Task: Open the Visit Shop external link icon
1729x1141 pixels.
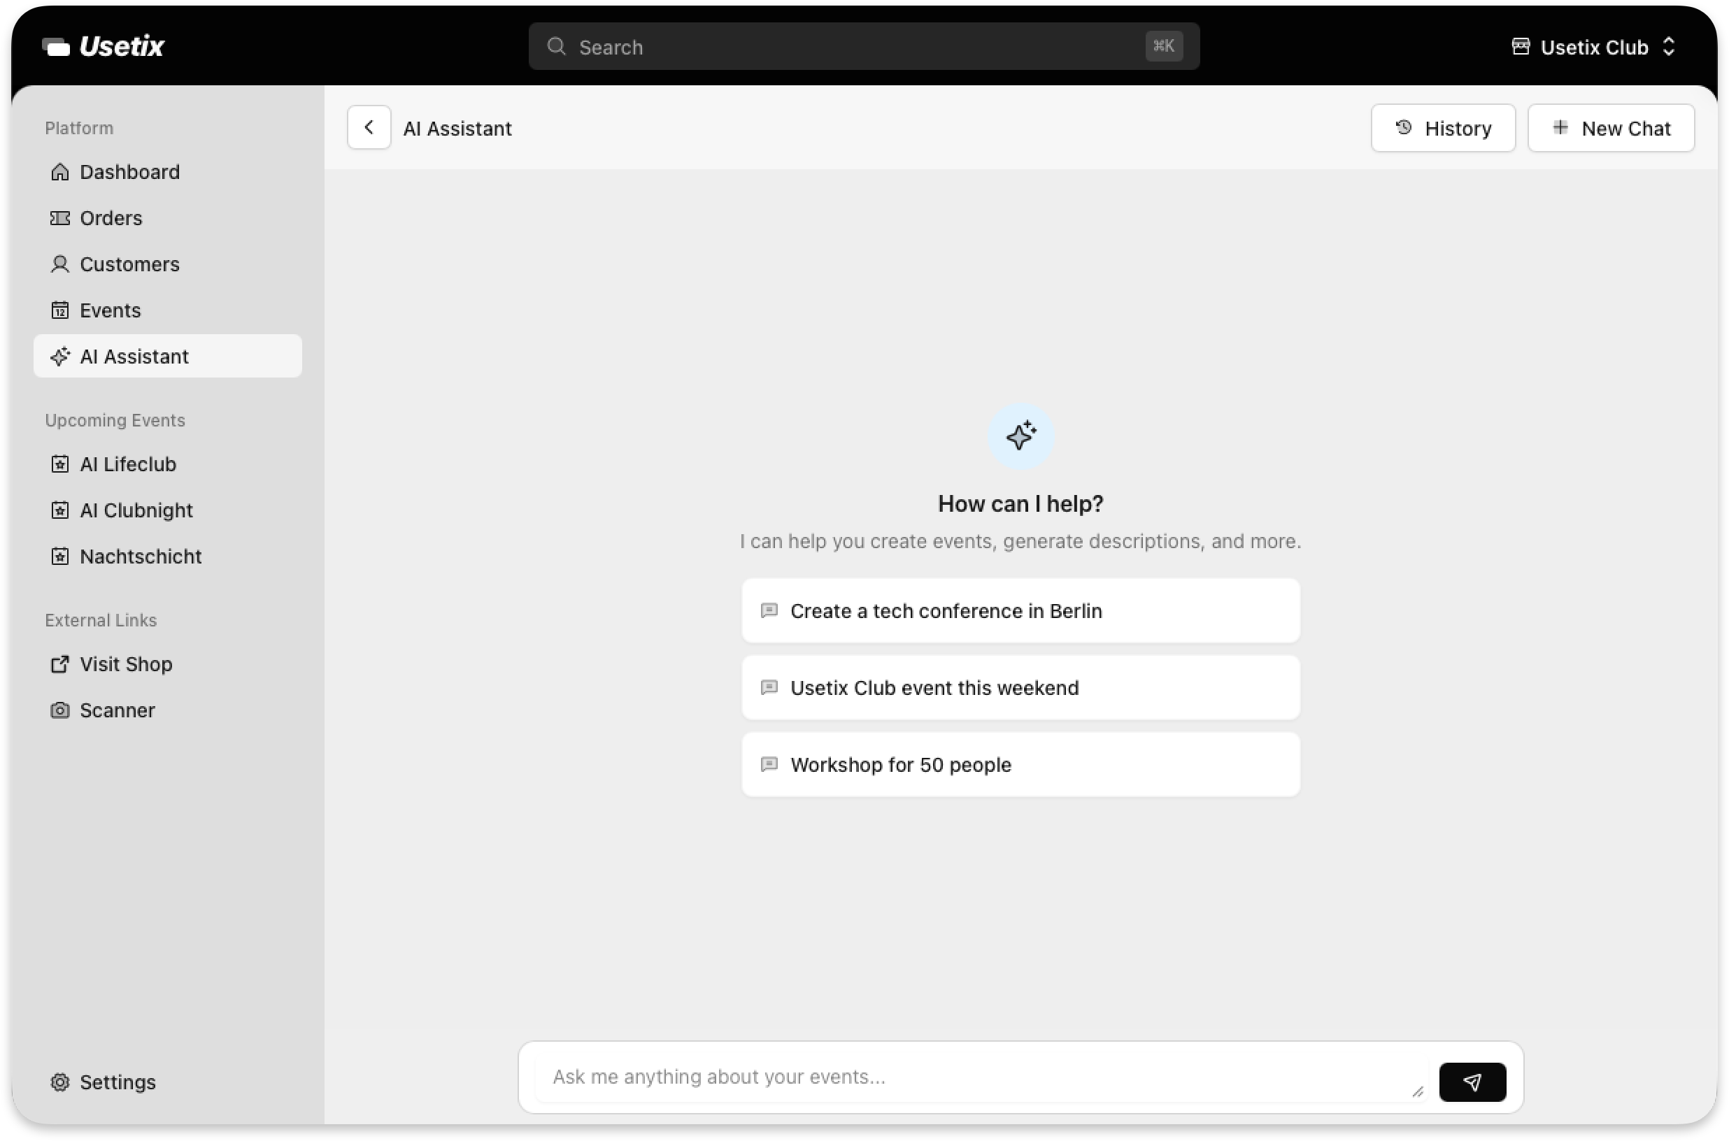Action: point(60,663)
